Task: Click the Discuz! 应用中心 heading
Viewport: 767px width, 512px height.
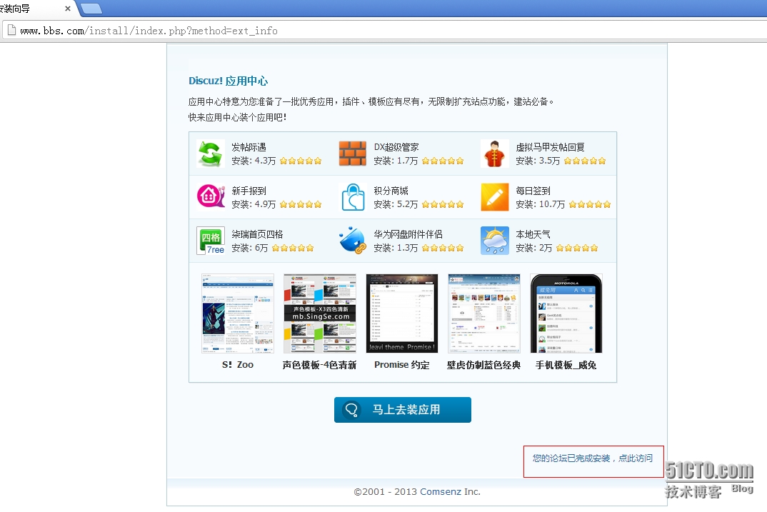Action: [x=229, y=81]
